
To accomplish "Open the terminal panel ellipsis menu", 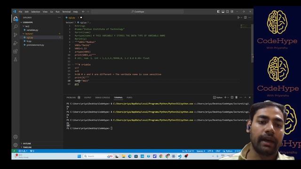I will (241, 97).
